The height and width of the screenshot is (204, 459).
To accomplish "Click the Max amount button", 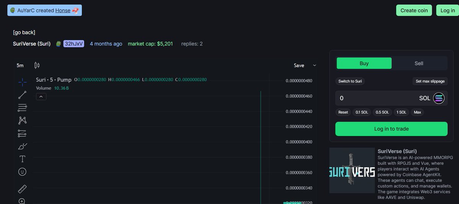I will point(417,112).
